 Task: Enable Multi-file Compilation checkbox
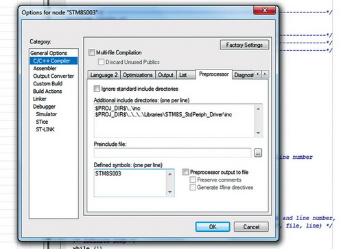pyautogui.click(x=92, y=52)
